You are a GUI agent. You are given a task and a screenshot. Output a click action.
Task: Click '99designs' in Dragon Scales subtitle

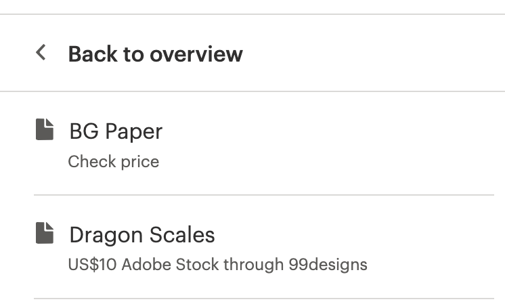[x=328, y=265]
